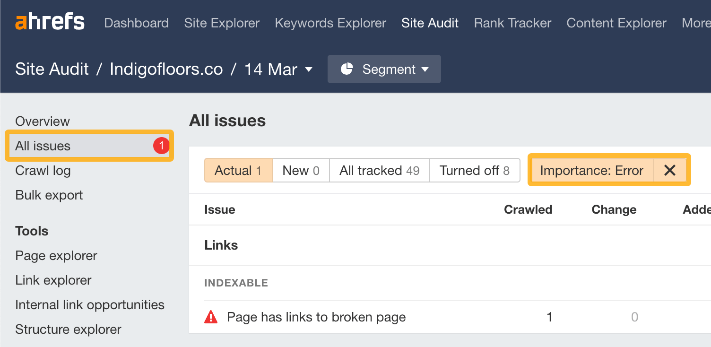Remove the Importance: Error filter
The image size is (711, 347).
coord(670,170)
